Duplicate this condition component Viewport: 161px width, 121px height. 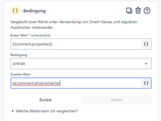[129, 11]
